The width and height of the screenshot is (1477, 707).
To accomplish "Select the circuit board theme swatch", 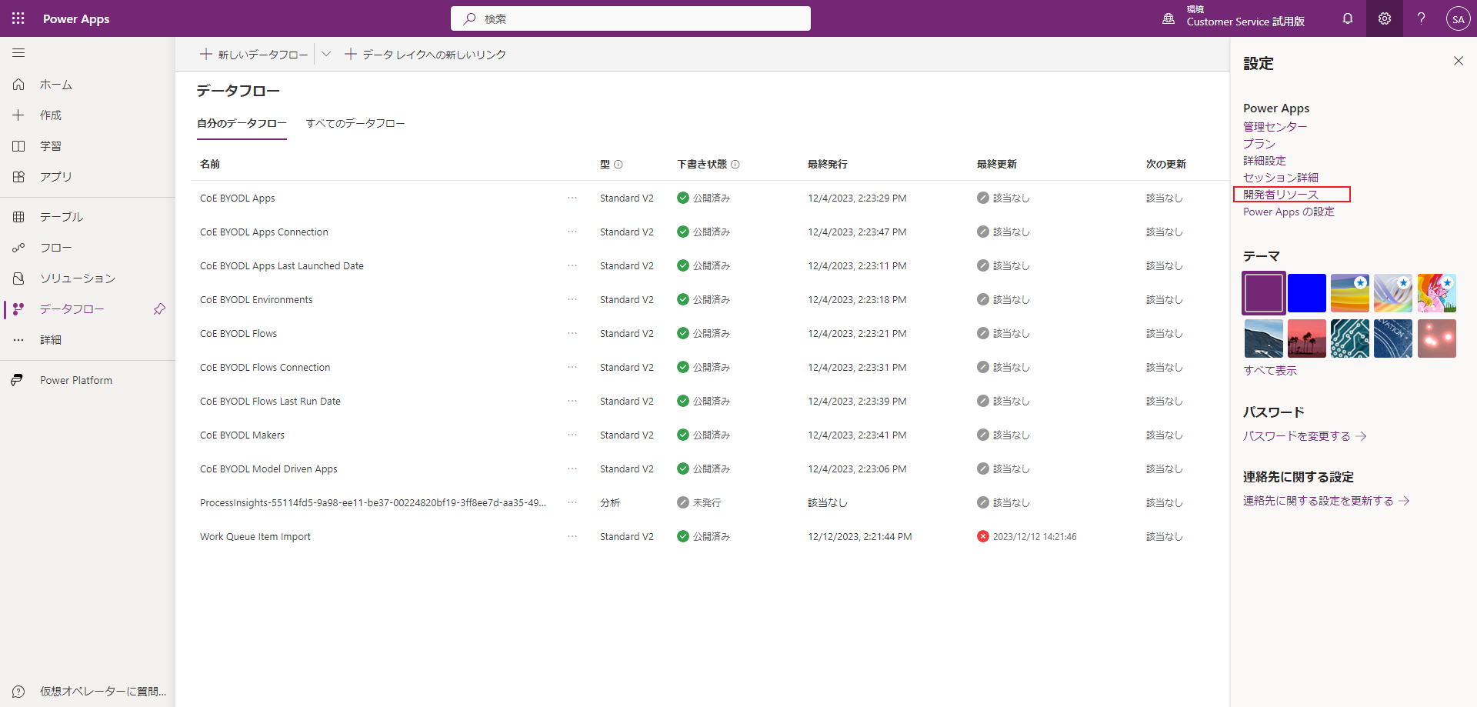I will (1350, 338).
